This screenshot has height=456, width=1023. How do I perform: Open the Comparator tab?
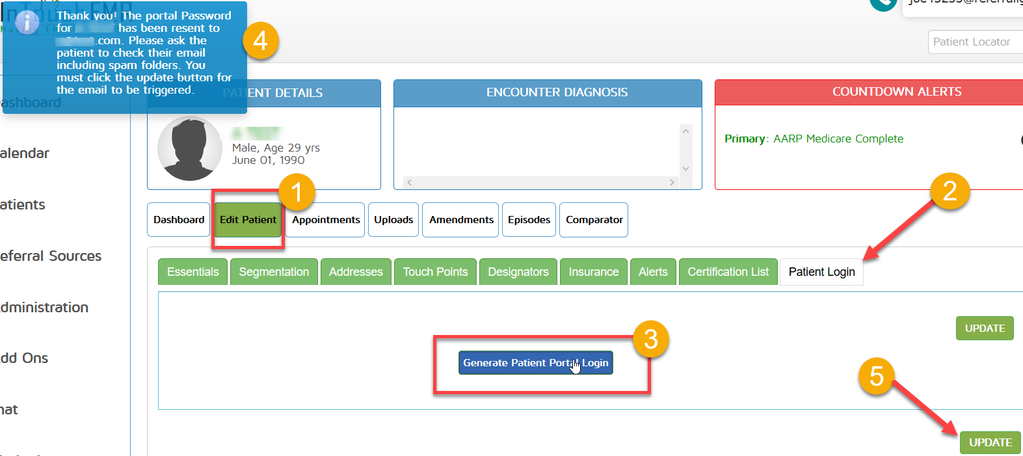coord(594,220)
